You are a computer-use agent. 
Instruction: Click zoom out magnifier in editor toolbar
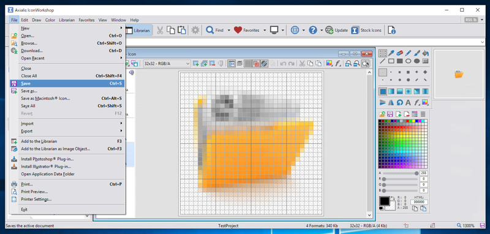click(x=356, y=64)
